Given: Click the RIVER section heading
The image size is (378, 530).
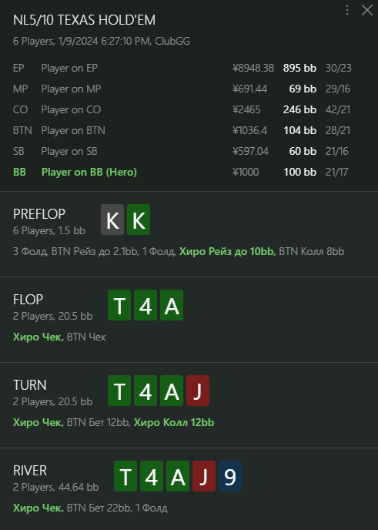Looking at the screenshot, I should (x=30, y=471).
